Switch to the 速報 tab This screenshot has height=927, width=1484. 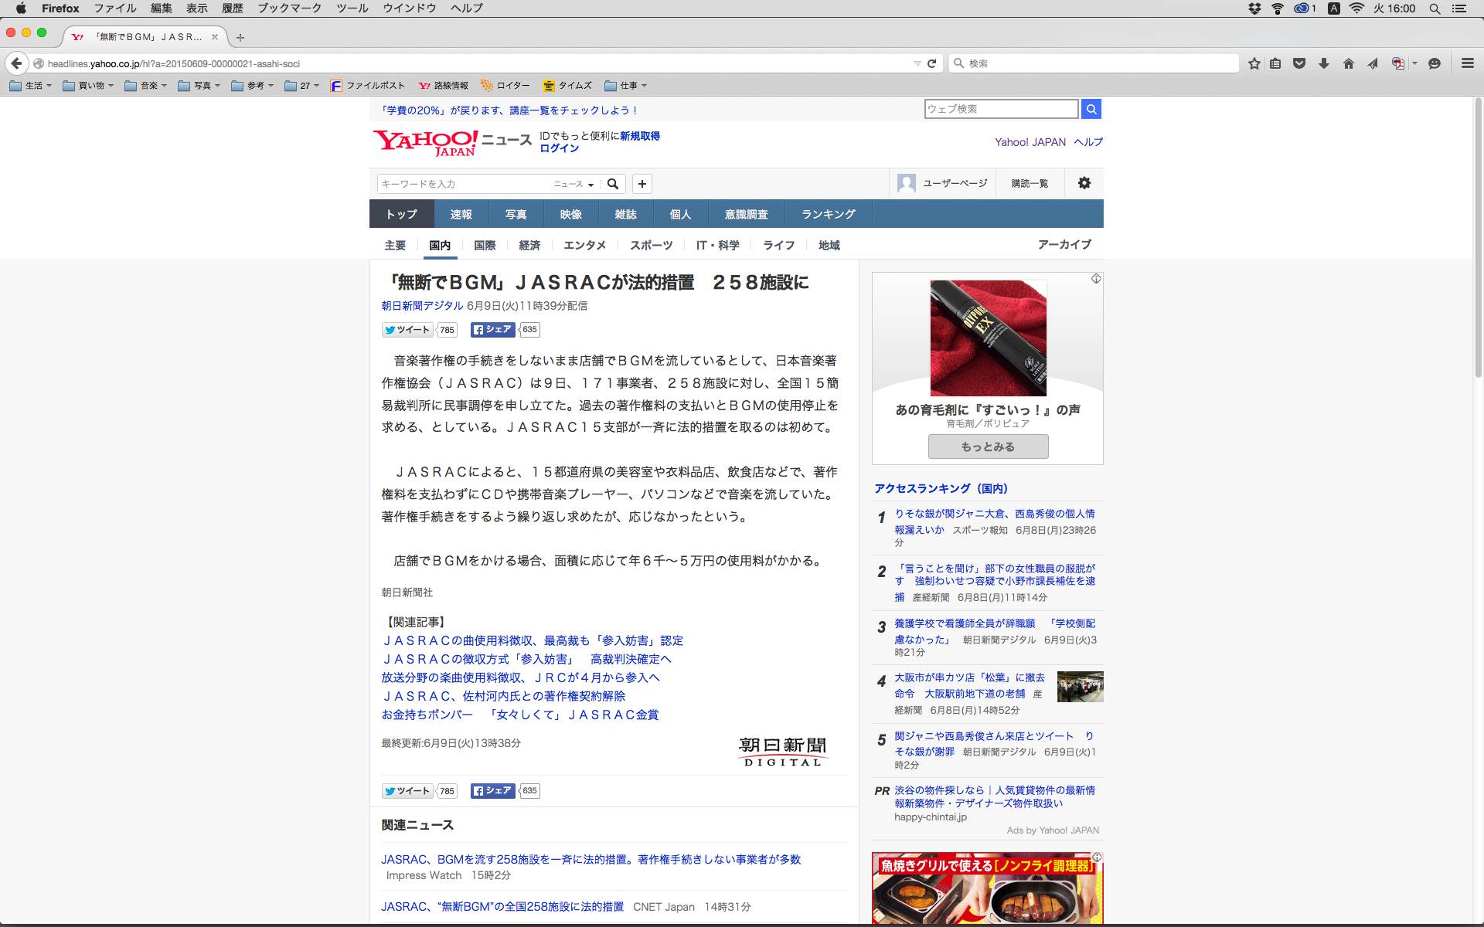(x=461, y=214)
